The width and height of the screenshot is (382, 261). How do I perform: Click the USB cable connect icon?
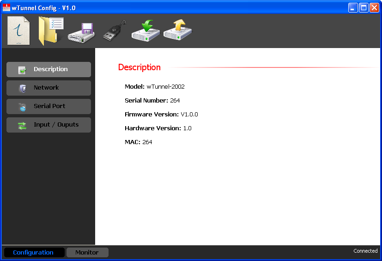tap(114, 31)
